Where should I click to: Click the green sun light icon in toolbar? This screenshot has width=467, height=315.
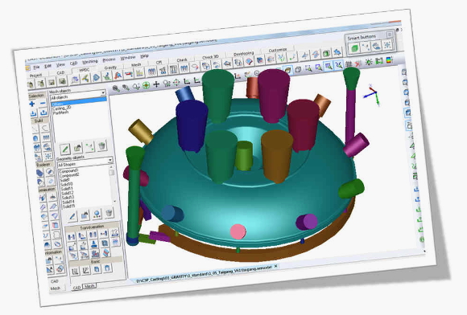coord(369,62)
